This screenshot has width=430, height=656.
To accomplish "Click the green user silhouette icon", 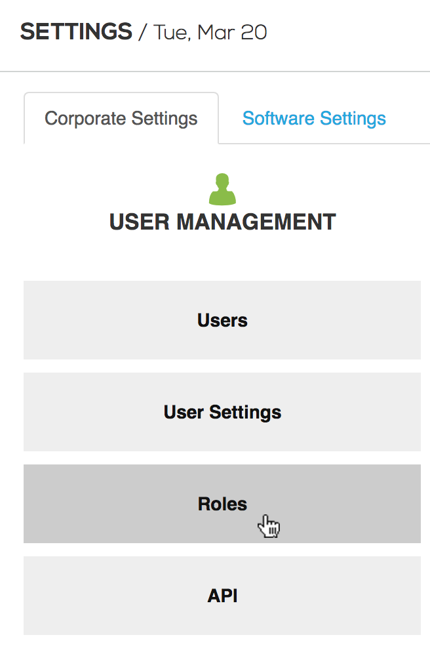I will 222,189.
